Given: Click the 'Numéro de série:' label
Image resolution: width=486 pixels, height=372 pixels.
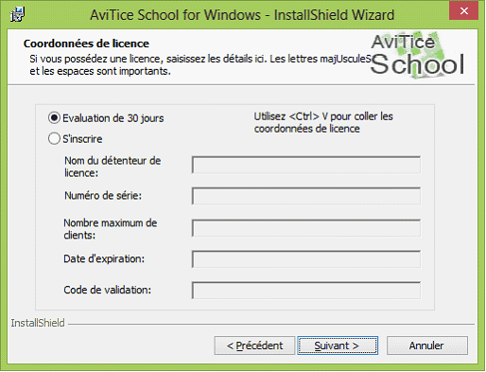Looking at the screenshot, I should pos(103,196).
